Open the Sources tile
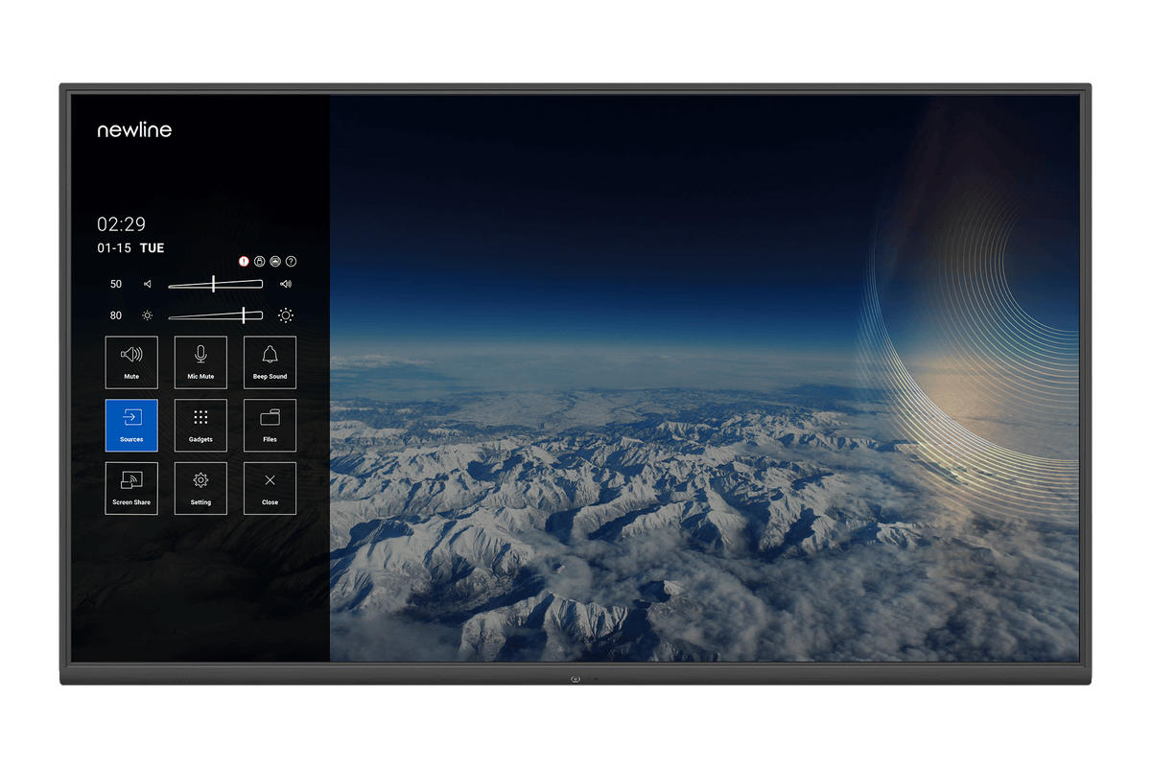1151x768 pixels. click(131, 426)
